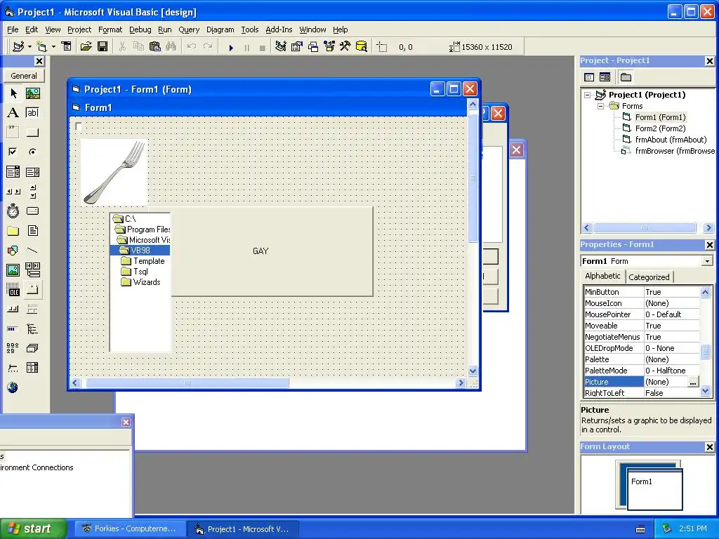
Task: Open the Add Form dropdown arrow
Action: point(53,47)
